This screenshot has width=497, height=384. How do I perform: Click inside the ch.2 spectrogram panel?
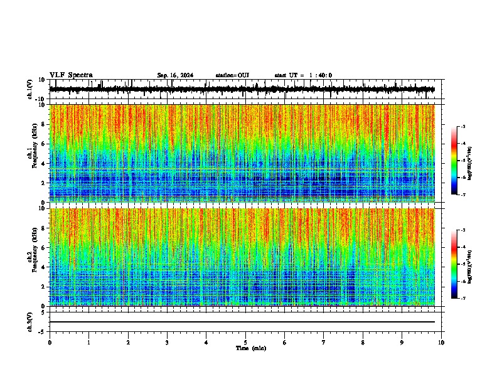click(242, 257)
